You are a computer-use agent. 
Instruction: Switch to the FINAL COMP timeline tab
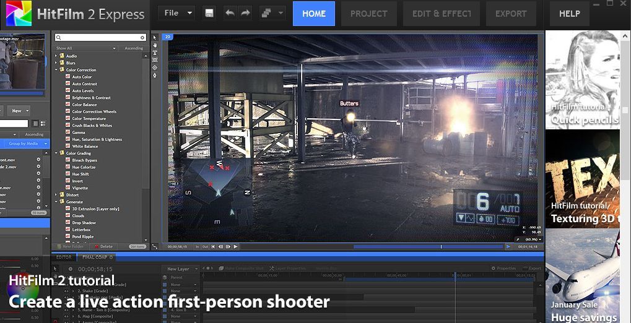(97, 257)
